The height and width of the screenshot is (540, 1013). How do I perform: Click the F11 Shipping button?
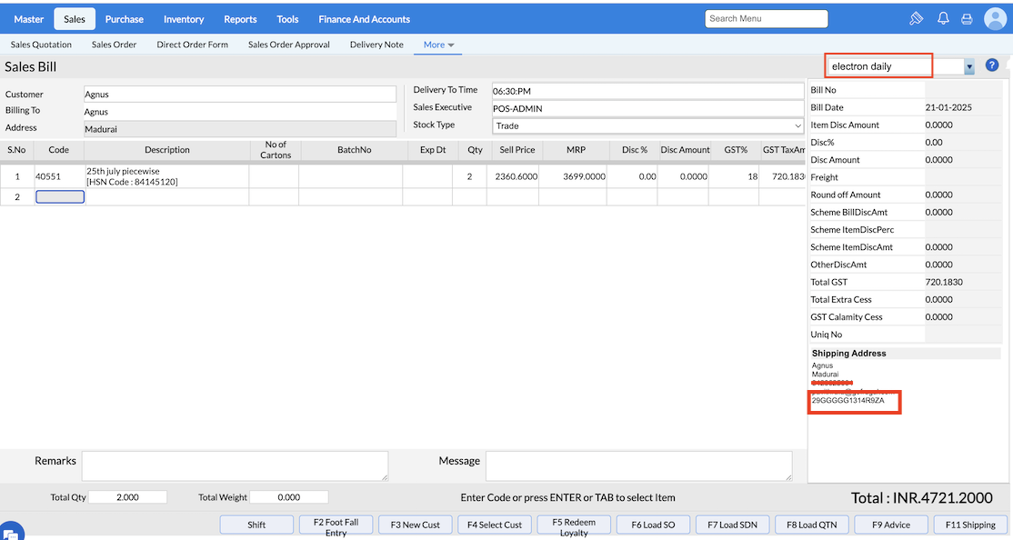coord(970,525)
